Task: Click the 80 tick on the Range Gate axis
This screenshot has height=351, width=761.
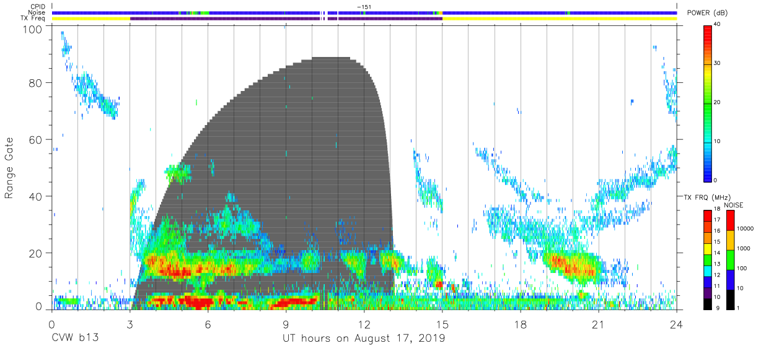Action: [36, 83]
